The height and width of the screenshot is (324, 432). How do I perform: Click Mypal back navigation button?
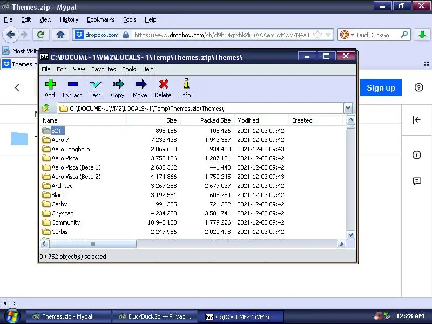pos(10,35)
